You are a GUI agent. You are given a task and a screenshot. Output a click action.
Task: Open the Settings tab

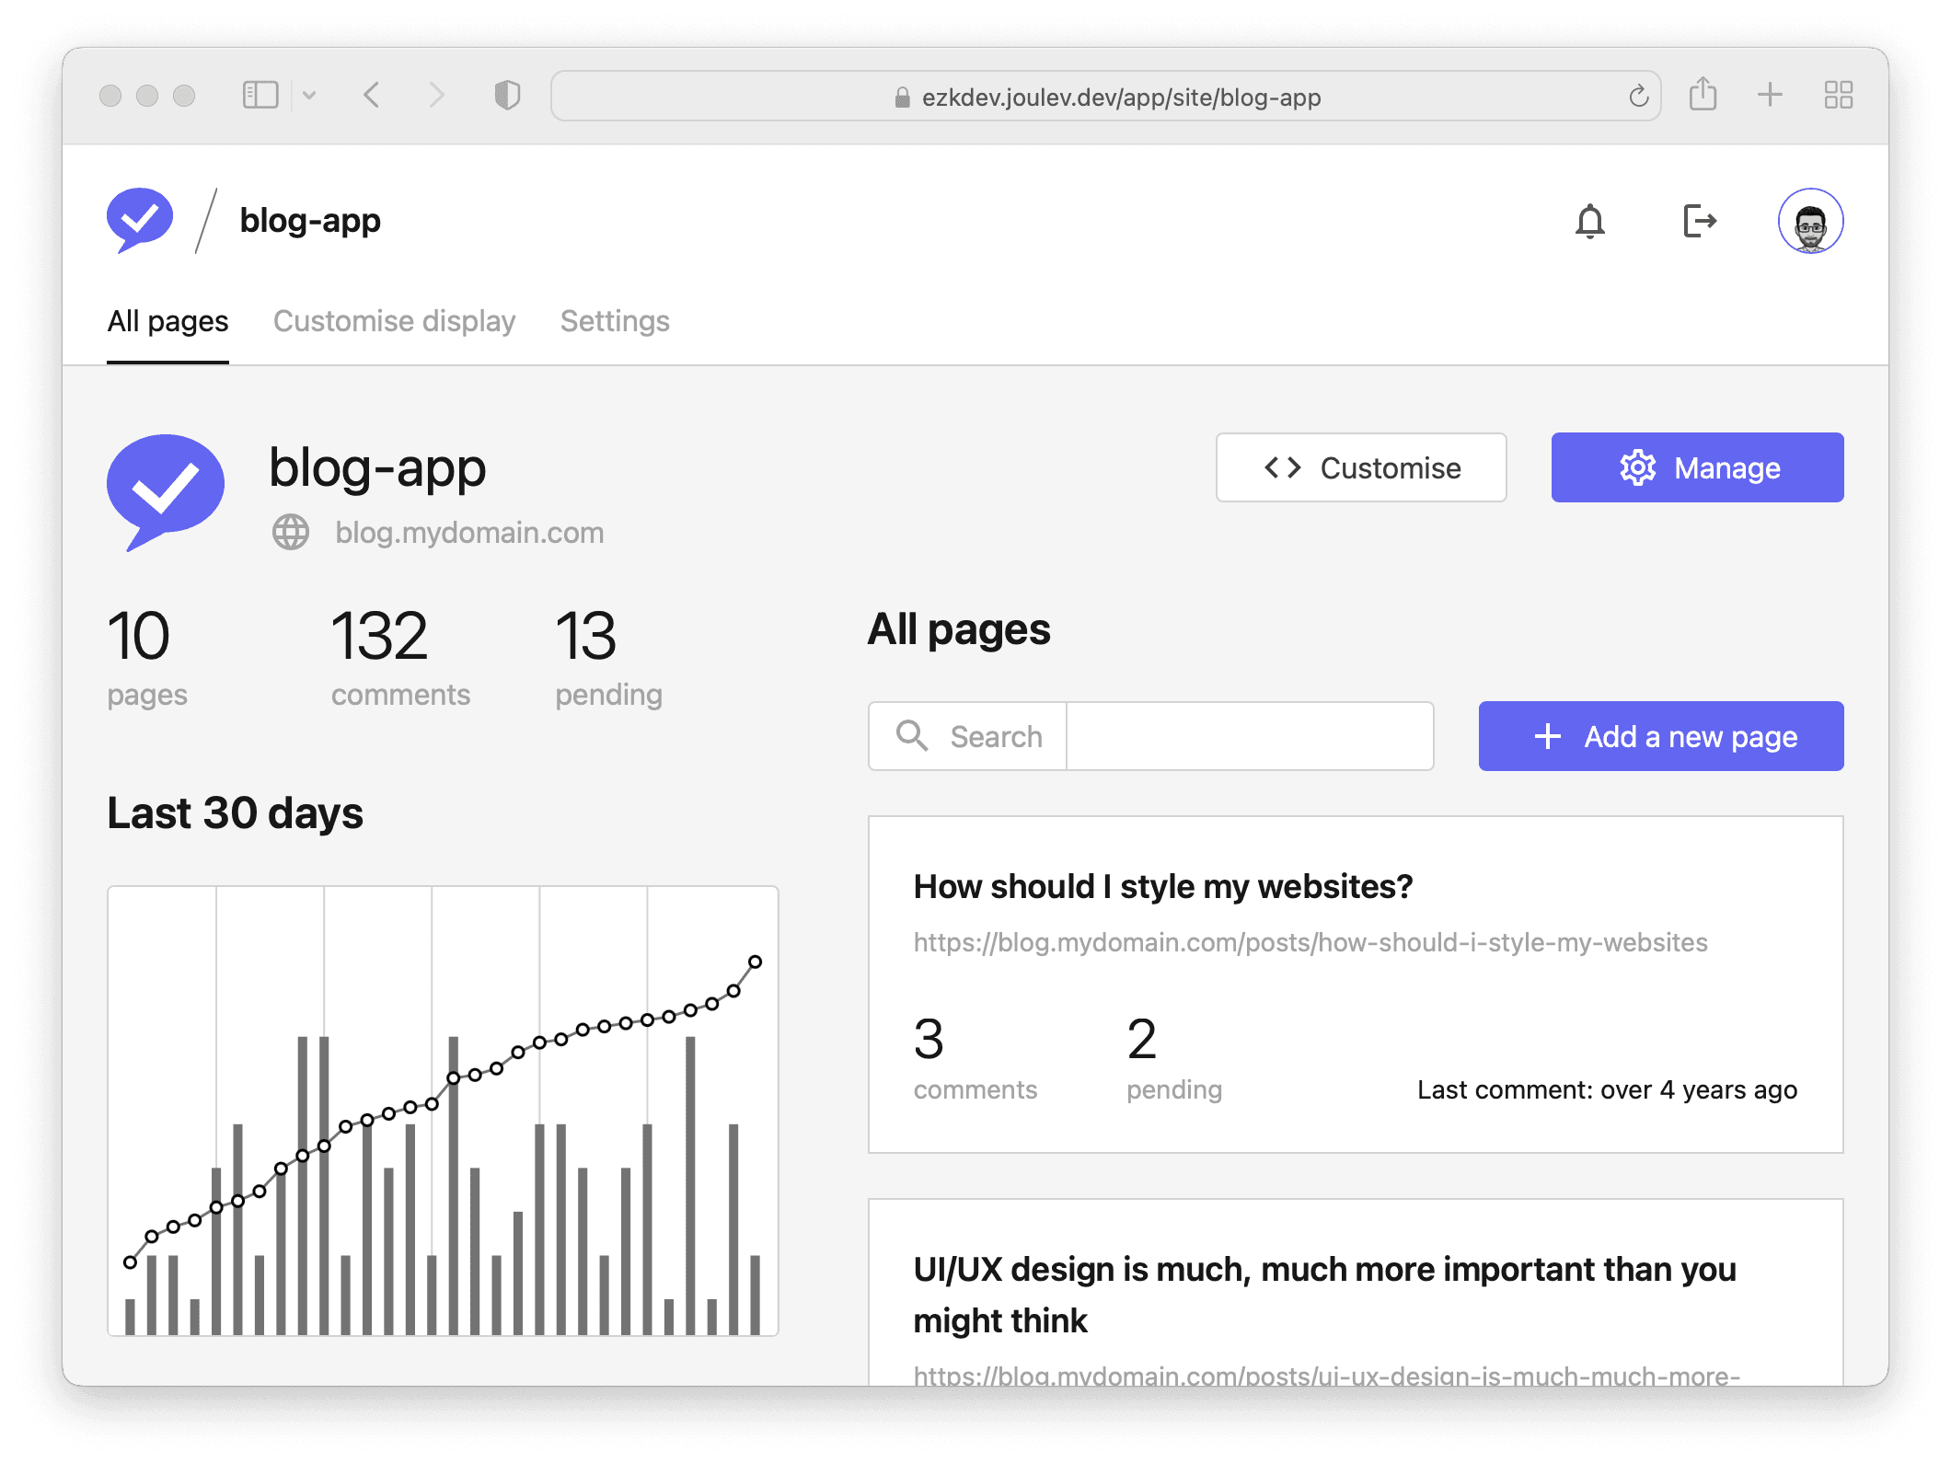614,321
